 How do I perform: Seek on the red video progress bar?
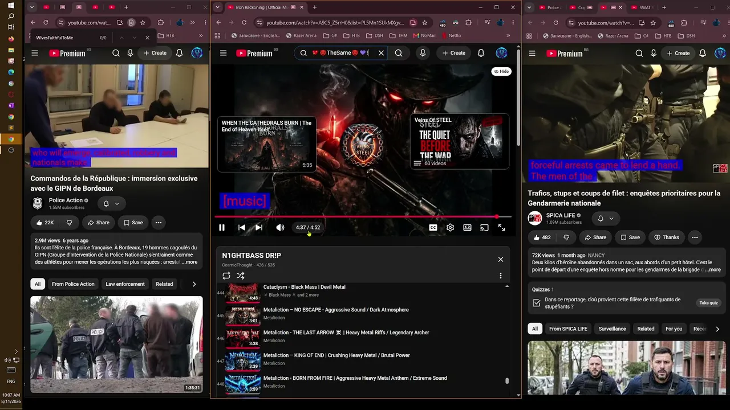pos(363,217)
